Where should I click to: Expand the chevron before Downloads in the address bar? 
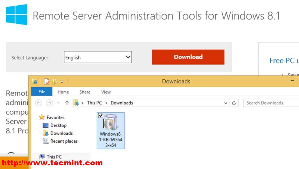[x=106, y=103]
